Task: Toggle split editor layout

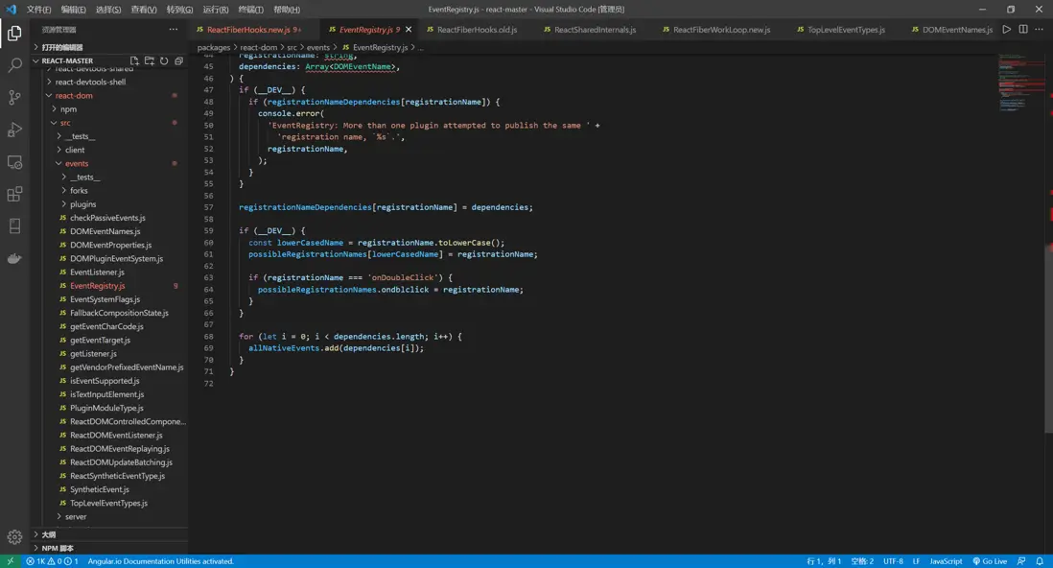Action: point(1022,30)
